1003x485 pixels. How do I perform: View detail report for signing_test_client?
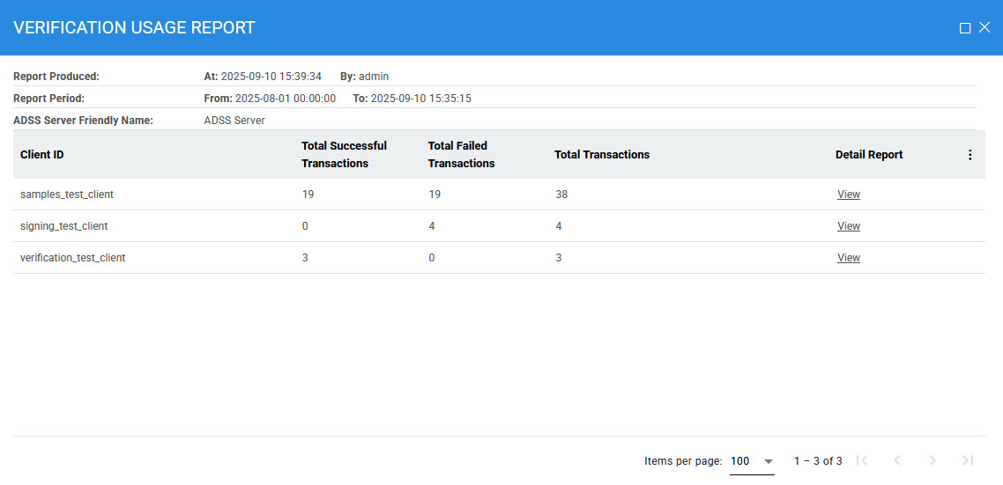point(848,226)
